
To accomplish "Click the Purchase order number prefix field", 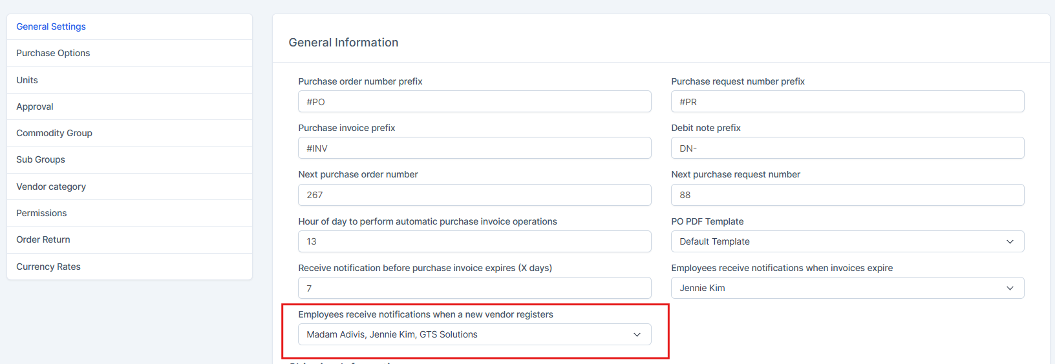I will coord(474,102).
